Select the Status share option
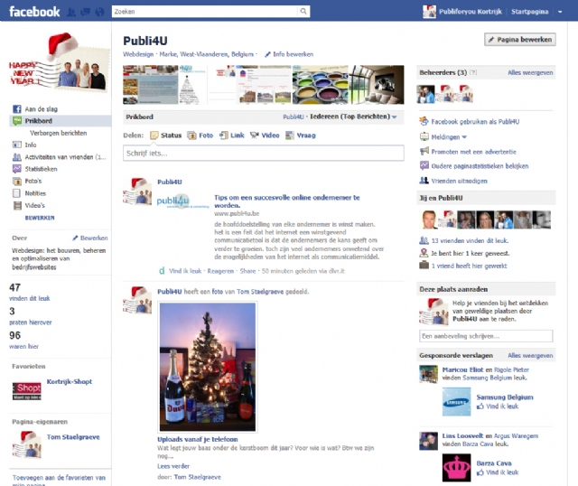578x486 pixels. [166, 136]
